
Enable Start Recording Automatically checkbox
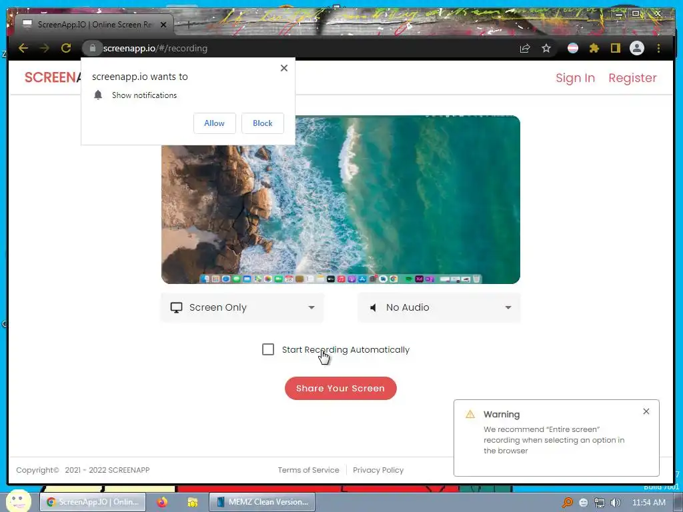268,349
